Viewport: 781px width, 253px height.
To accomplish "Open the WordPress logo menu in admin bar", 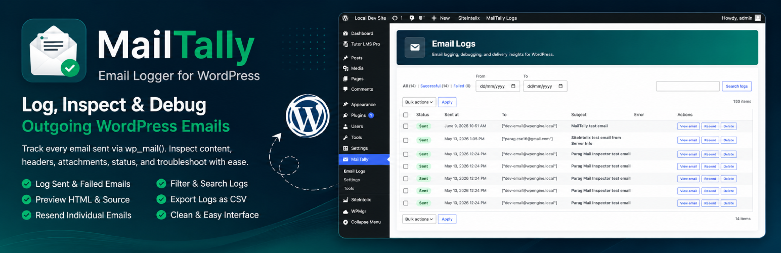I will pyautogui.click(x=345, y=18).
